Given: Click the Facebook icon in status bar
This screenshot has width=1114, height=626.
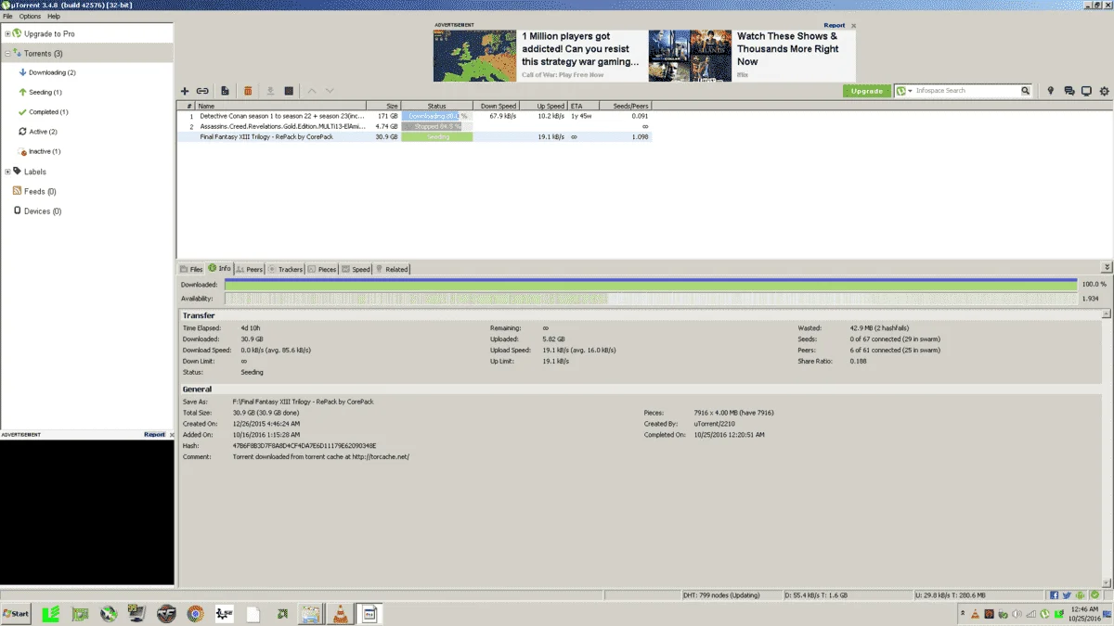Looking at the screenshot, I should (x=1055, y=594).
